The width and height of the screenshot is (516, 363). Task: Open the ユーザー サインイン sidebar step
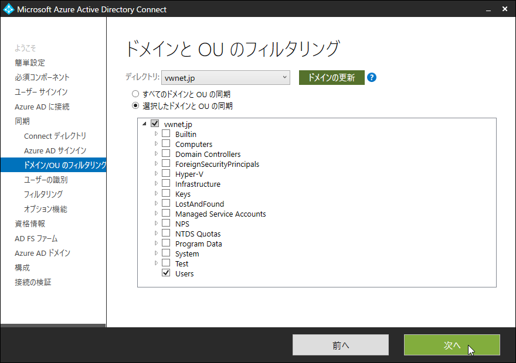pos(41,92)
